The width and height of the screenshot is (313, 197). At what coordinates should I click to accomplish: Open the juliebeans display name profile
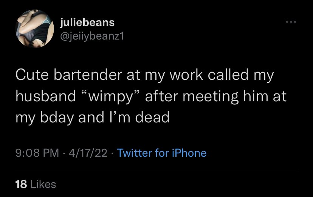pyautogui.click(x=87, y=22)
